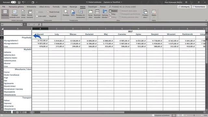
Task: Click in the Powiedz mi, co chcesz zrobić box
Action: pos(124,6)
